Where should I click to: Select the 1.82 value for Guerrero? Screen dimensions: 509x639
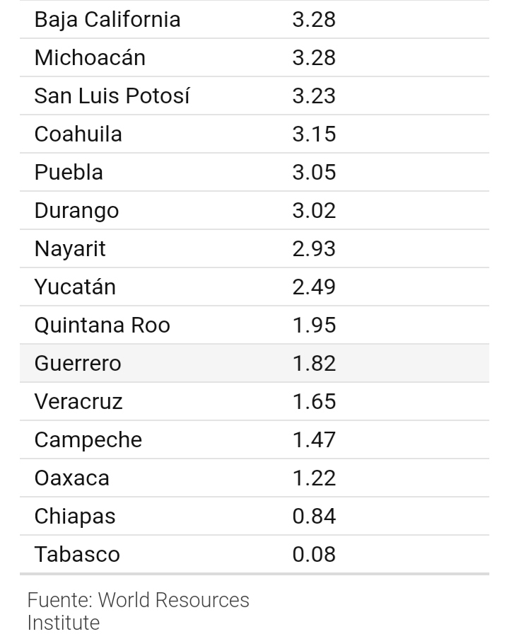pyautogui.click(x=314, y=363)
